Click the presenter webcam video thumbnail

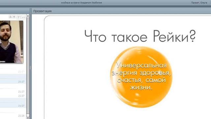click(12, 42)
